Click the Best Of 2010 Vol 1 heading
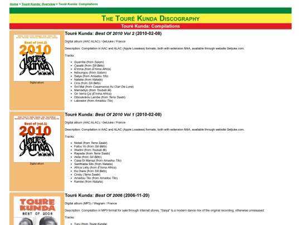 113,114
